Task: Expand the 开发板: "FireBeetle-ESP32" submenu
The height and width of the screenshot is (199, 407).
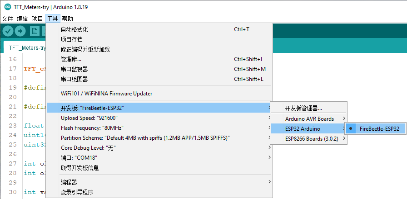Action: tap(159, 108)
